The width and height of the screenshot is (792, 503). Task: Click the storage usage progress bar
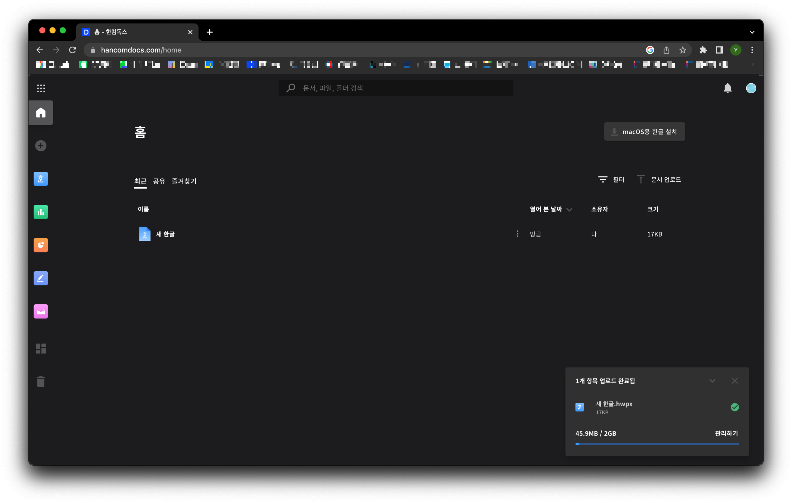pos(657,444)
